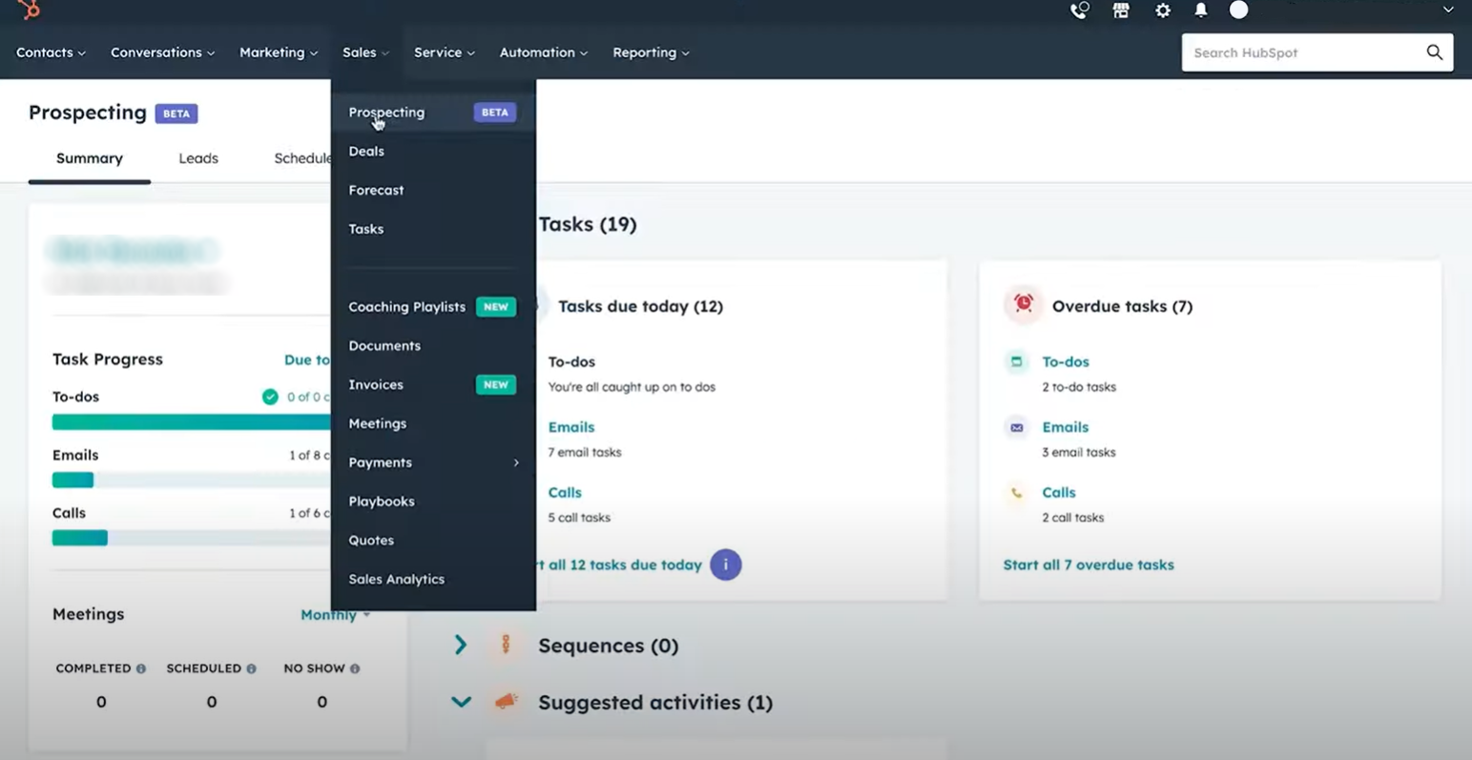Open notifications bell icon
Viewport: 1472px width, 760px height.
click(1201, 10)
